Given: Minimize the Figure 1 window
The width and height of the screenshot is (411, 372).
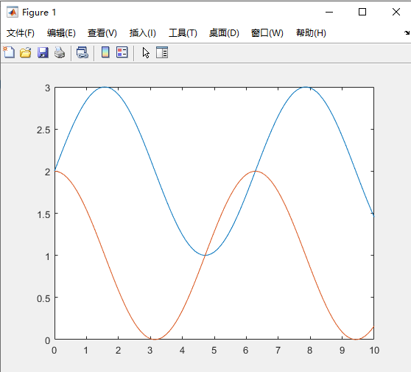Looking at the screenshot, I should click(329, 12).
